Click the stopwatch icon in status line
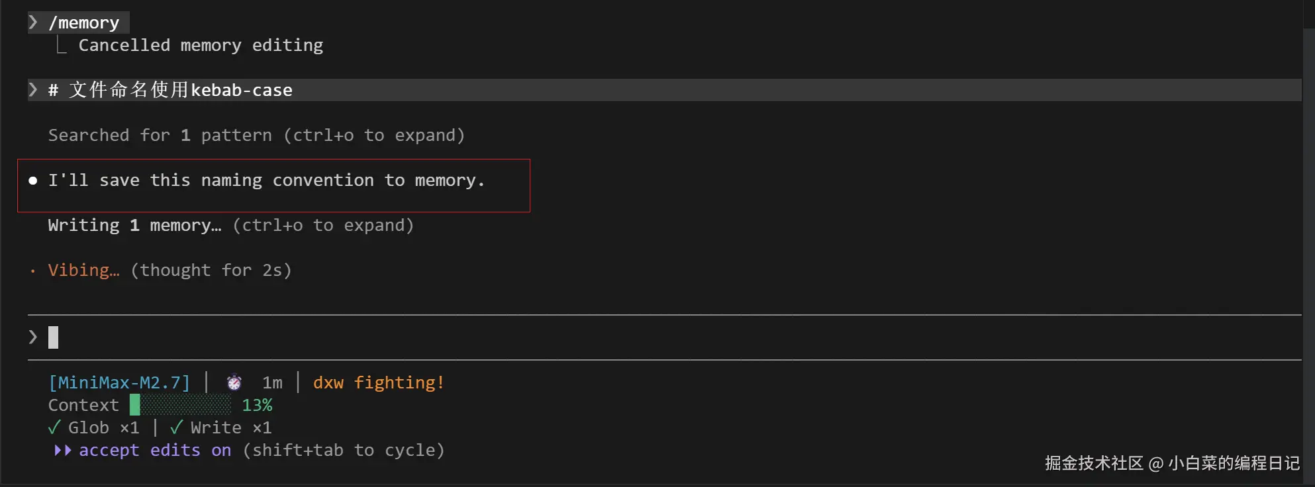This screenshot has height=487, width=1315. point(234,382)
